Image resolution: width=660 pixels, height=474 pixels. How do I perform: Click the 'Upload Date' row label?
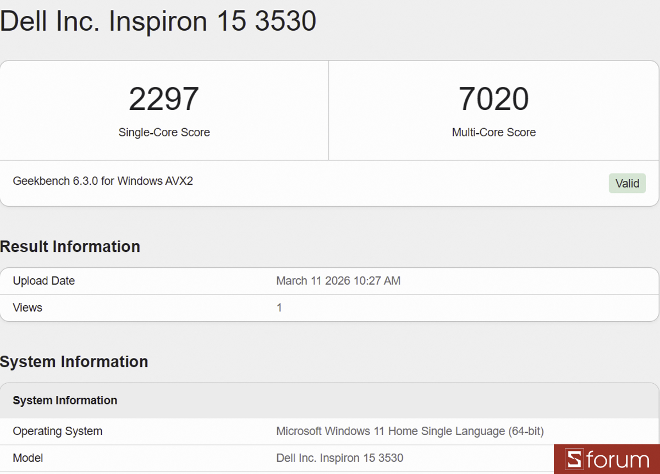pos(43,280)
